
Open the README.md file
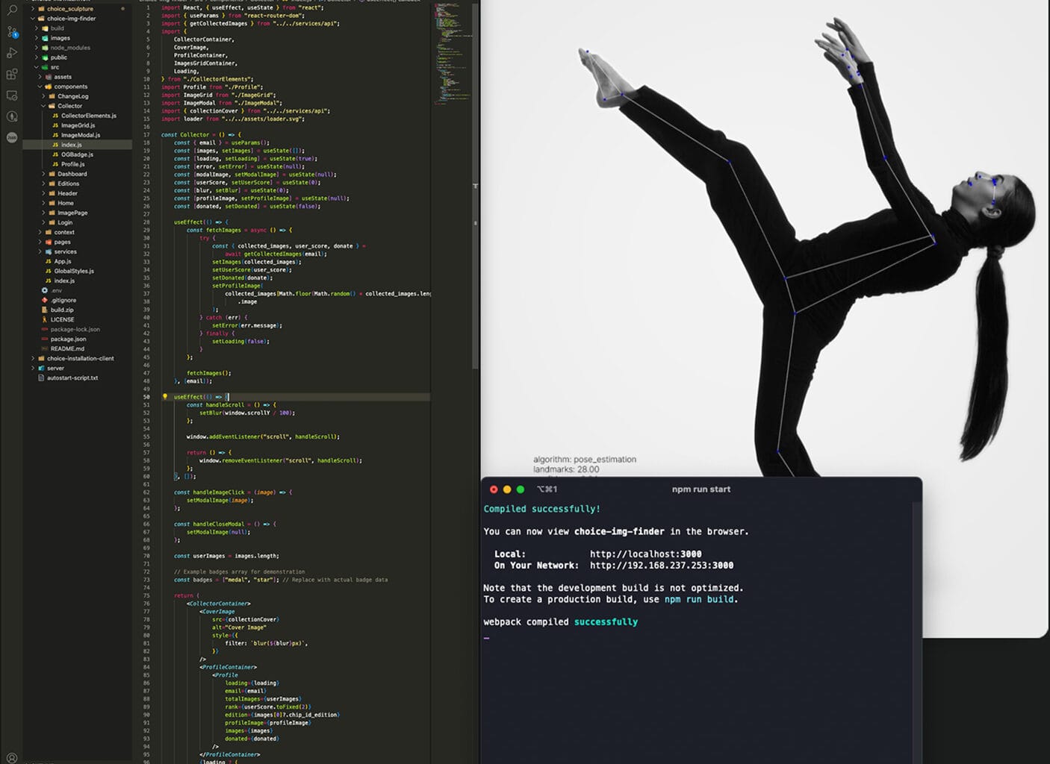(69, 348)
